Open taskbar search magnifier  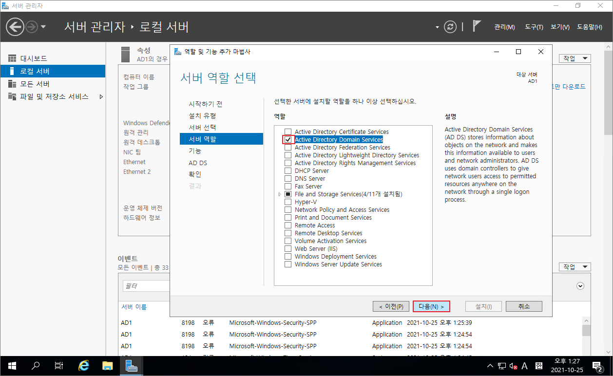pyautogui.click(x=35, y=366)
